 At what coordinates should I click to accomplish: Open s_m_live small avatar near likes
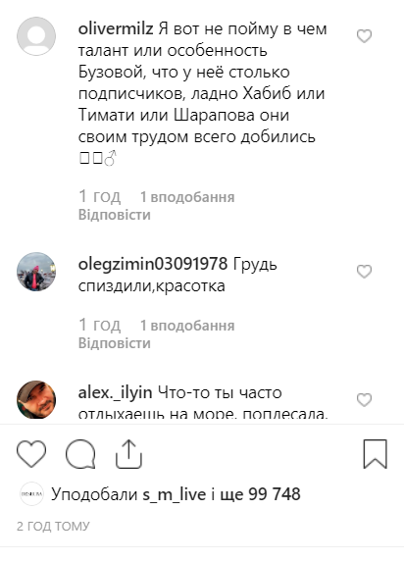(31, 493)
